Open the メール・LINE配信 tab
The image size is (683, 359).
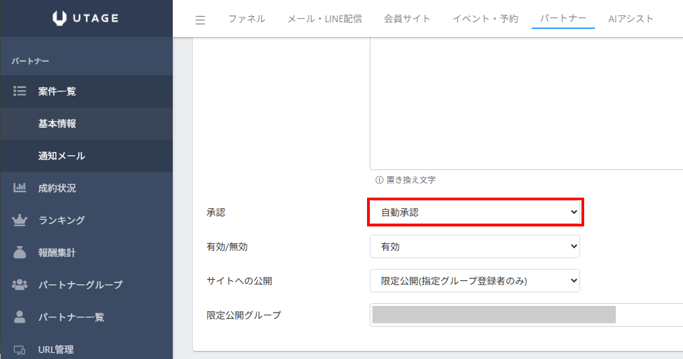pos(324,19)
